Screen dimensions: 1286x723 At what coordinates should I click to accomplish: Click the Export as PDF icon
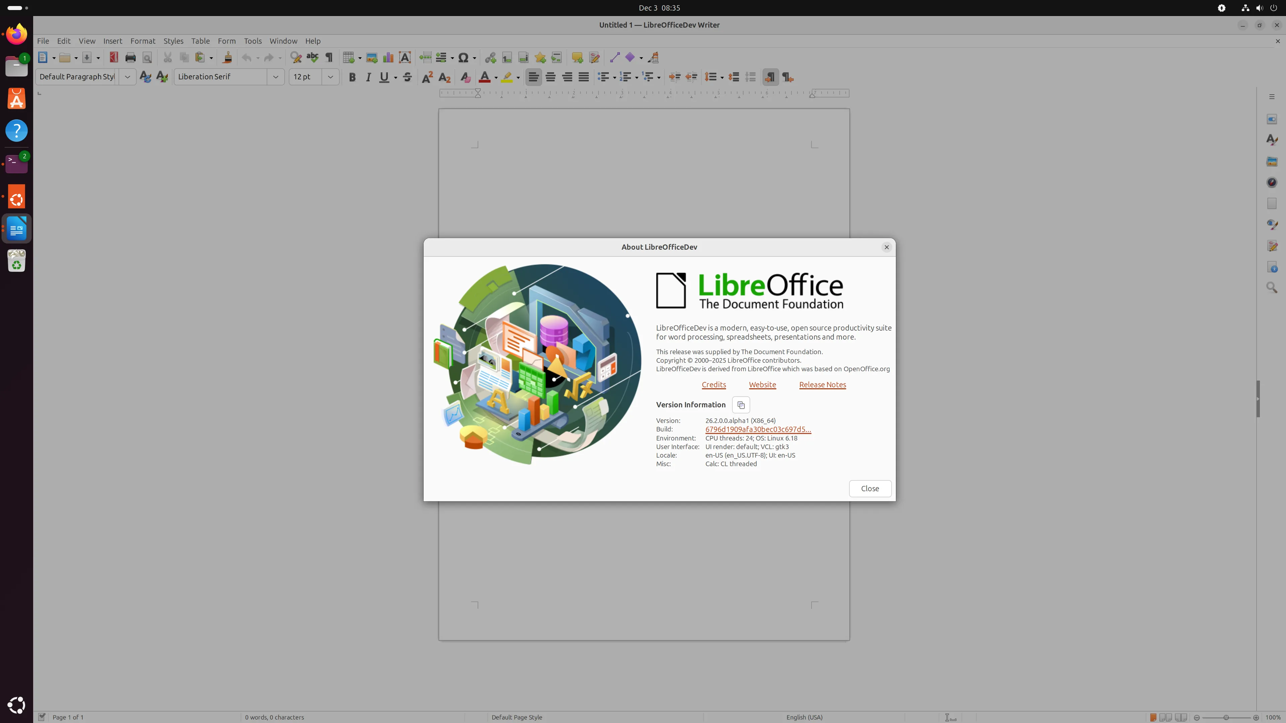tap(114, 57)
